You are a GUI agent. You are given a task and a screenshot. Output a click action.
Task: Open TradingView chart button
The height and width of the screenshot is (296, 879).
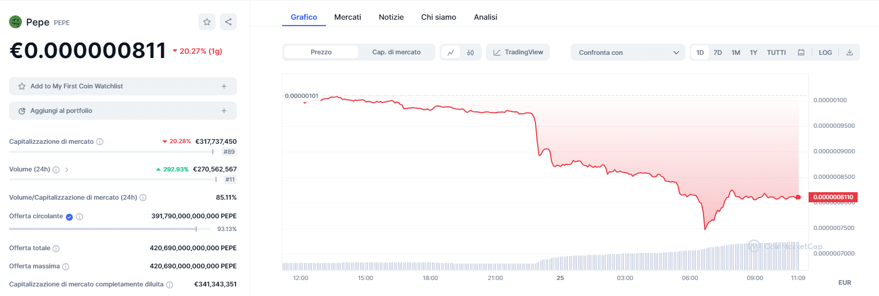(518, 52)
